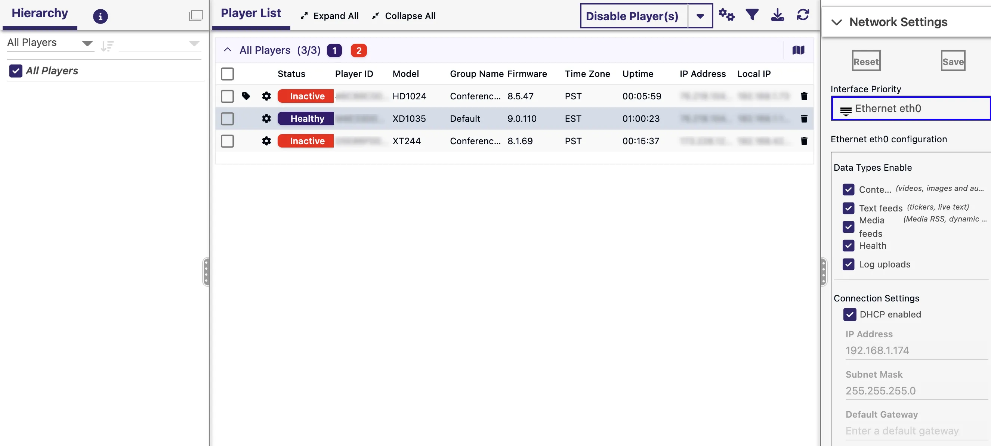The height and width of the screenshot is (446, 991).
Task: Delete the XD1035 player
Action: [x=804, y=118]
